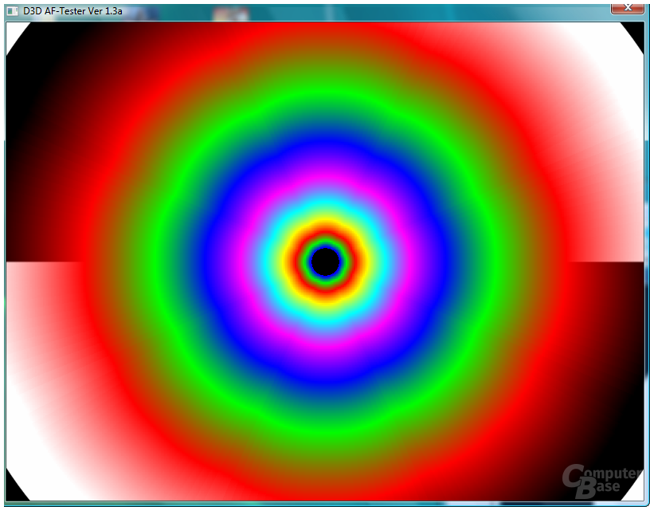Close the D3D AF-Tester window
650x507 pixels.
pyautogui.click(x=627, y=8)
